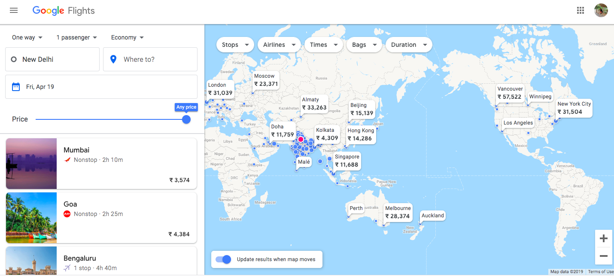Select the Moscow ₹23,371 map label

(266, 80)
